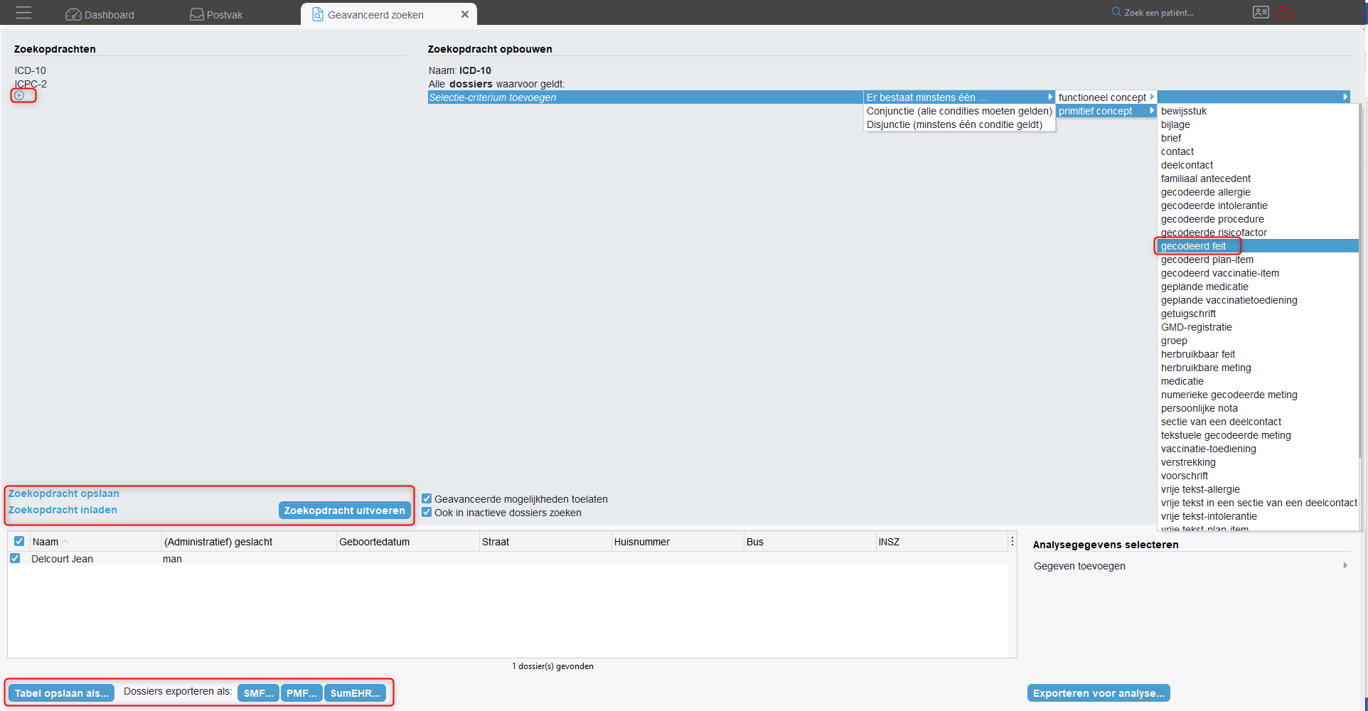Expand Gegeven toevoegen arrow
Viewport: 1368px width, 711px height.
point(1345,565)
